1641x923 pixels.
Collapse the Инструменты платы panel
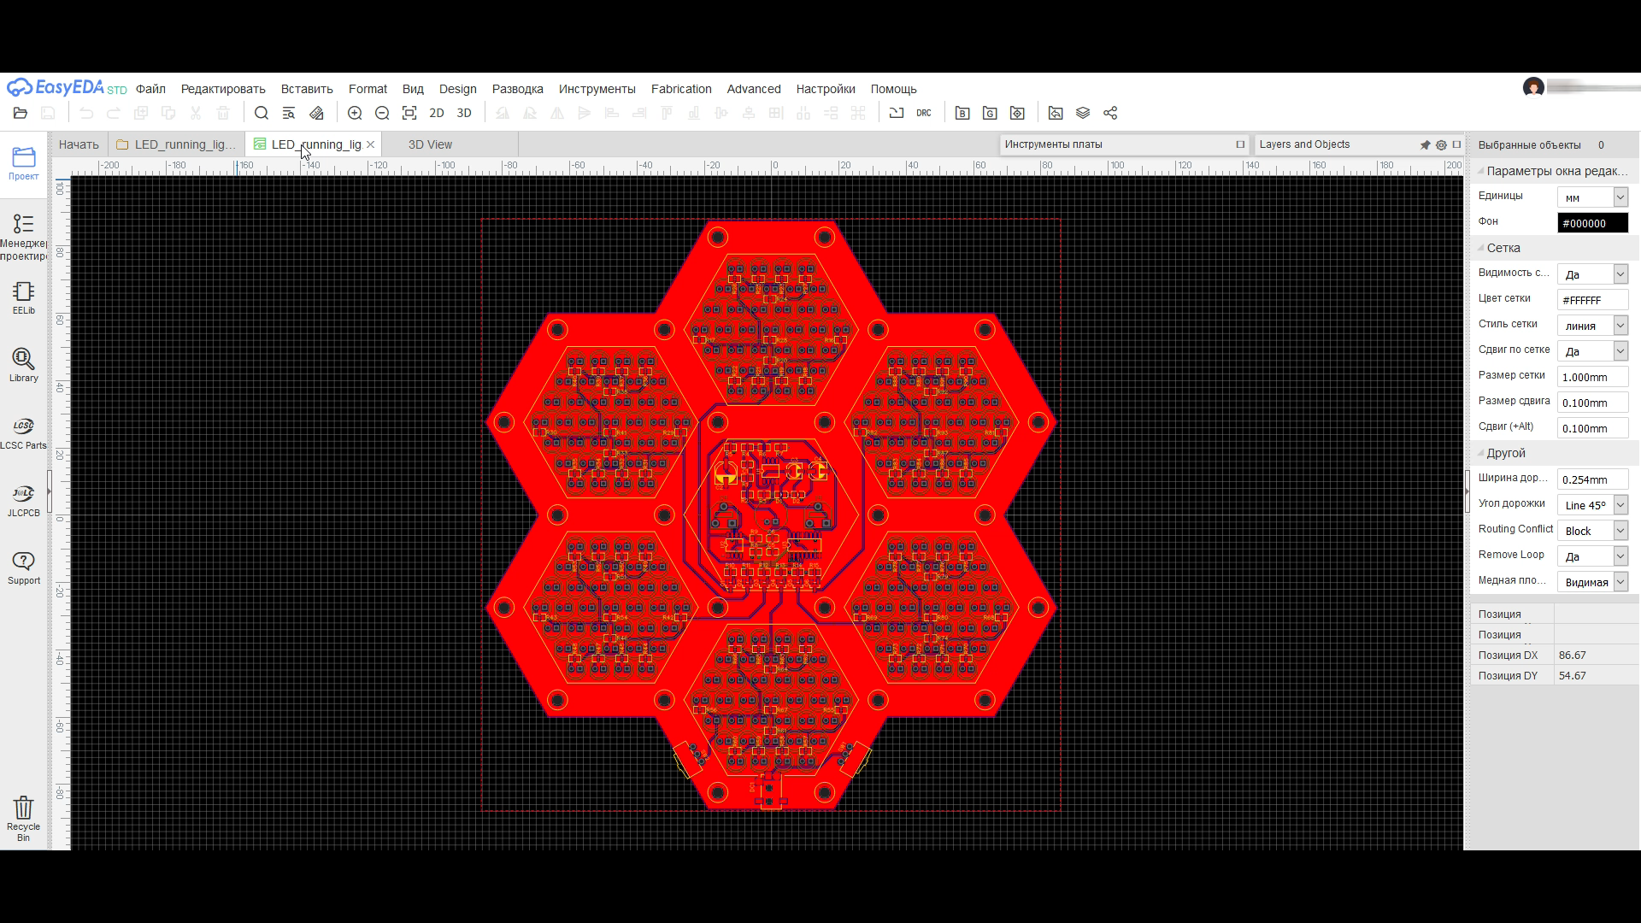pyautogui.click(x=1240, y=144)
